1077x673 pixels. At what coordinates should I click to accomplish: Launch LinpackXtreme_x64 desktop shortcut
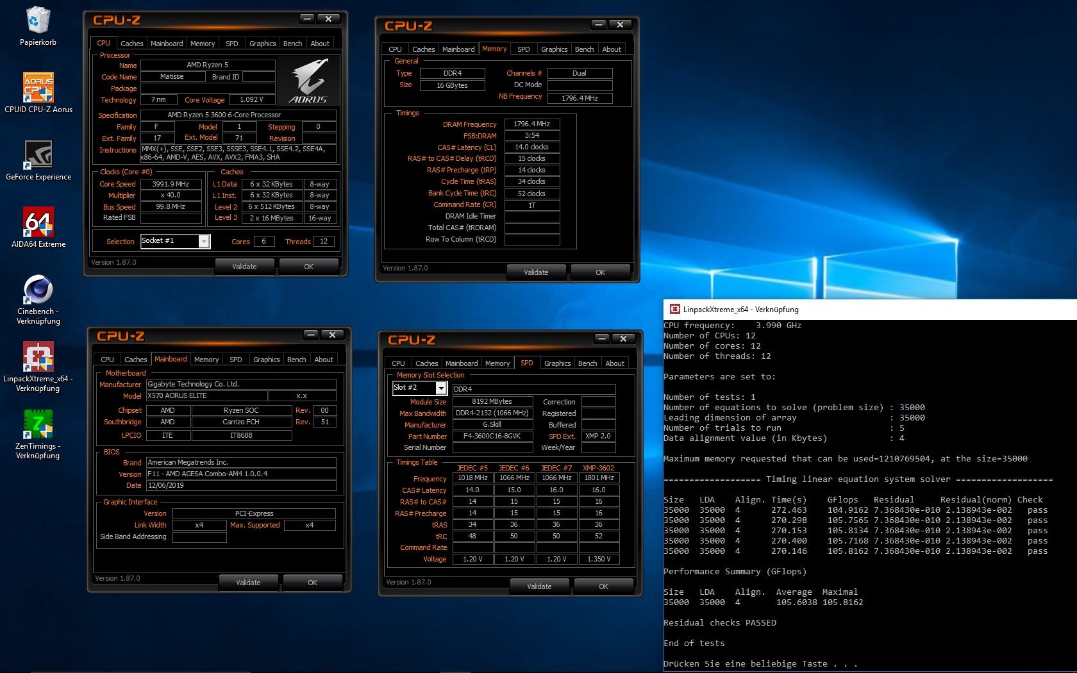click(38, 356)
